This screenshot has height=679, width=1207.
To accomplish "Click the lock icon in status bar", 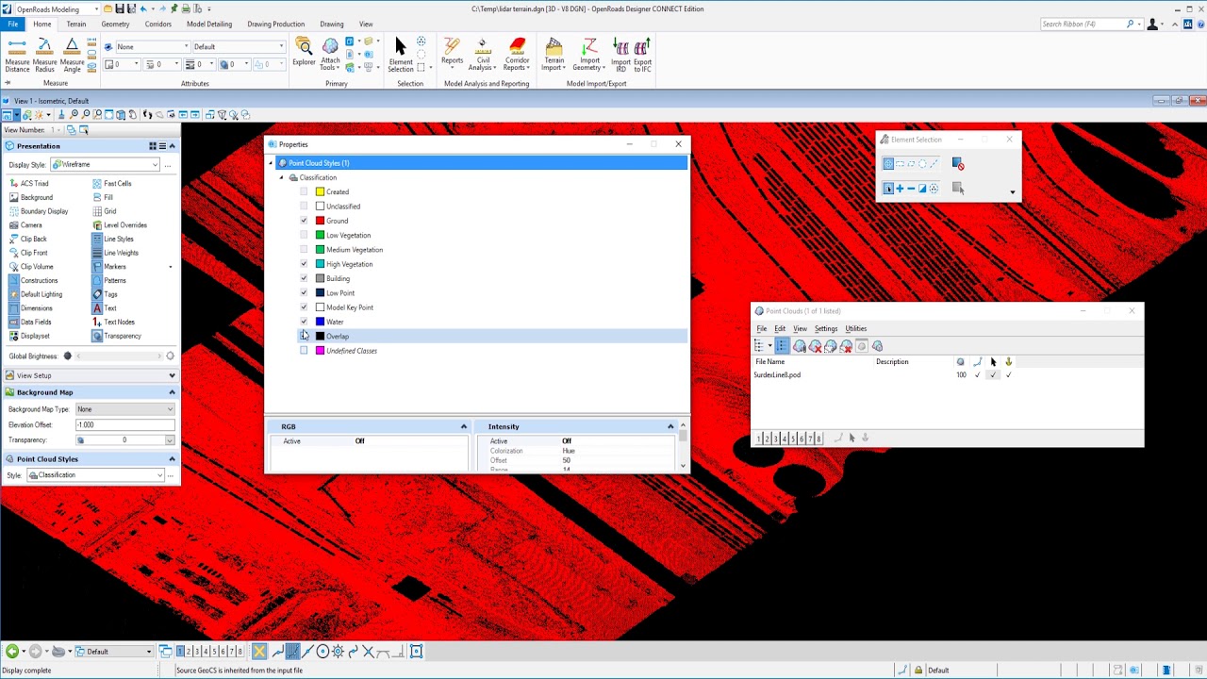I will (x=918, y=671).
